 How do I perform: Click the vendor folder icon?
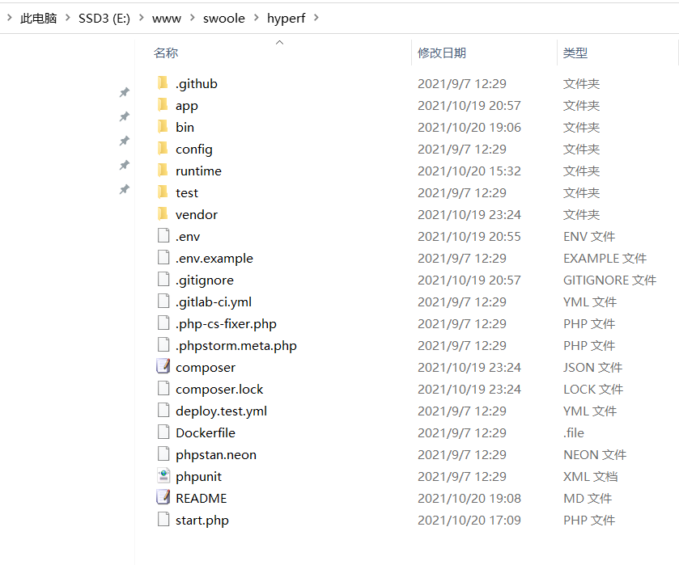(163, 213)
